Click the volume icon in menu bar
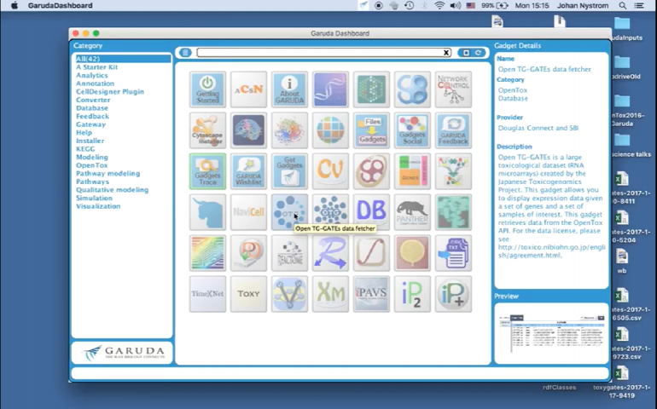Viewport: 657px width, 409px height. 455,5
